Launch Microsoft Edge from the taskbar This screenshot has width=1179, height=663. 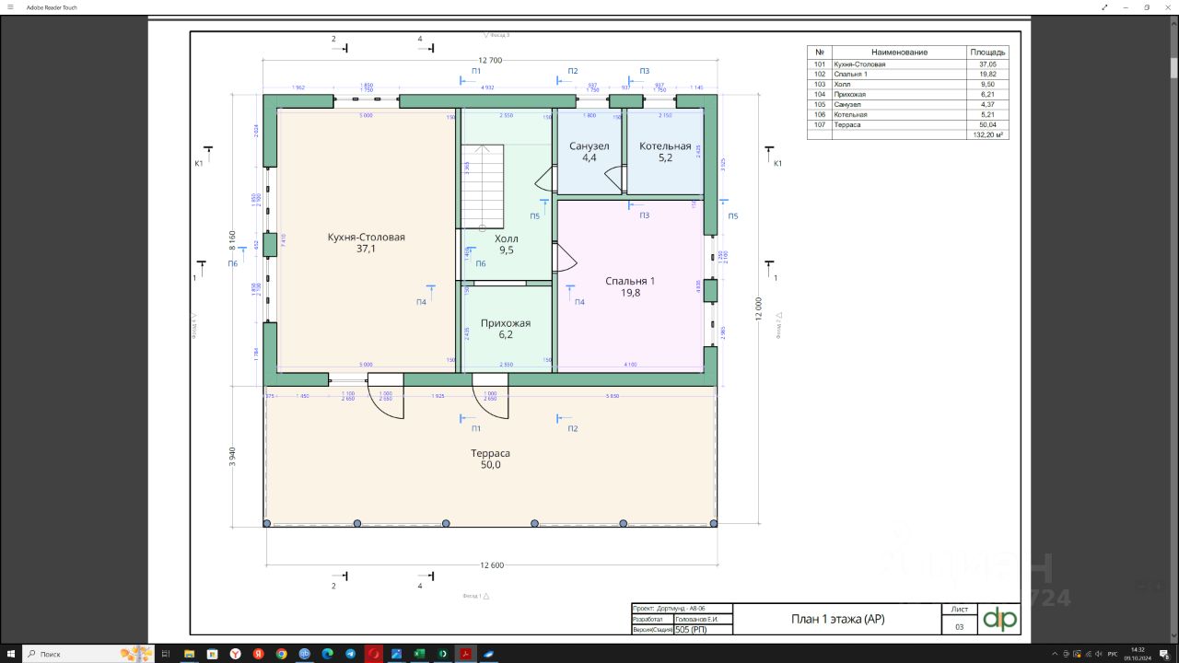pyautogui.click(x=328, y=654)
